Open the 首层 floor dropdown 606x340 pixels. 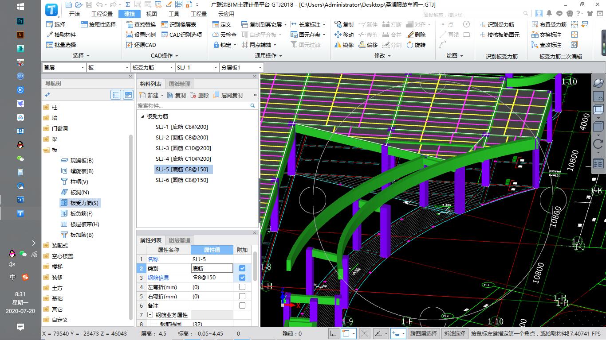63,67
